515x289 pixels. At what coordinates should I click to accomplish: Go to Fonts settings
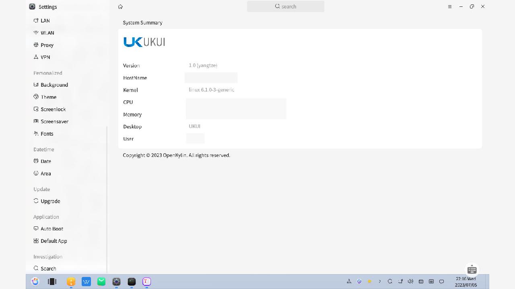click(x=47, y=134)
